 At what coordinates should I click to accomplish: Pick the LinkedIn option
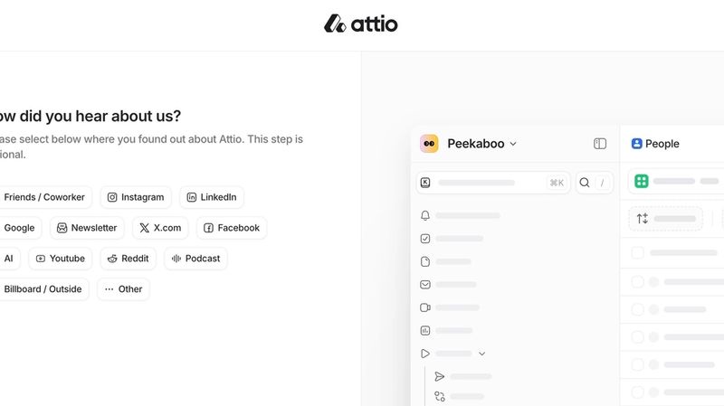[212, 197]
